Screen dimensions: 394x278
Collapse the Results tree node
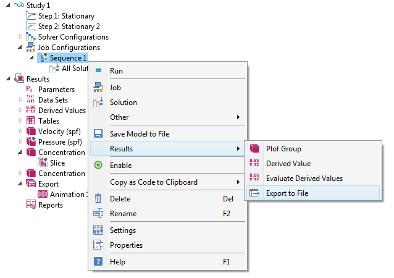coord(8,78)
